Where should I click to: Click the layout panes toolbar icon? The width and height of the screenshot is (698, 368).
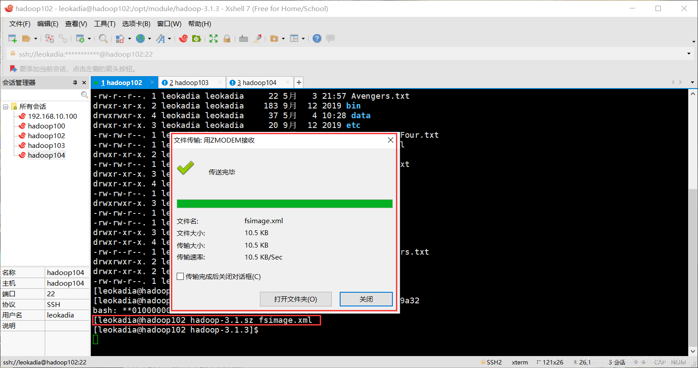click(294, 39)
